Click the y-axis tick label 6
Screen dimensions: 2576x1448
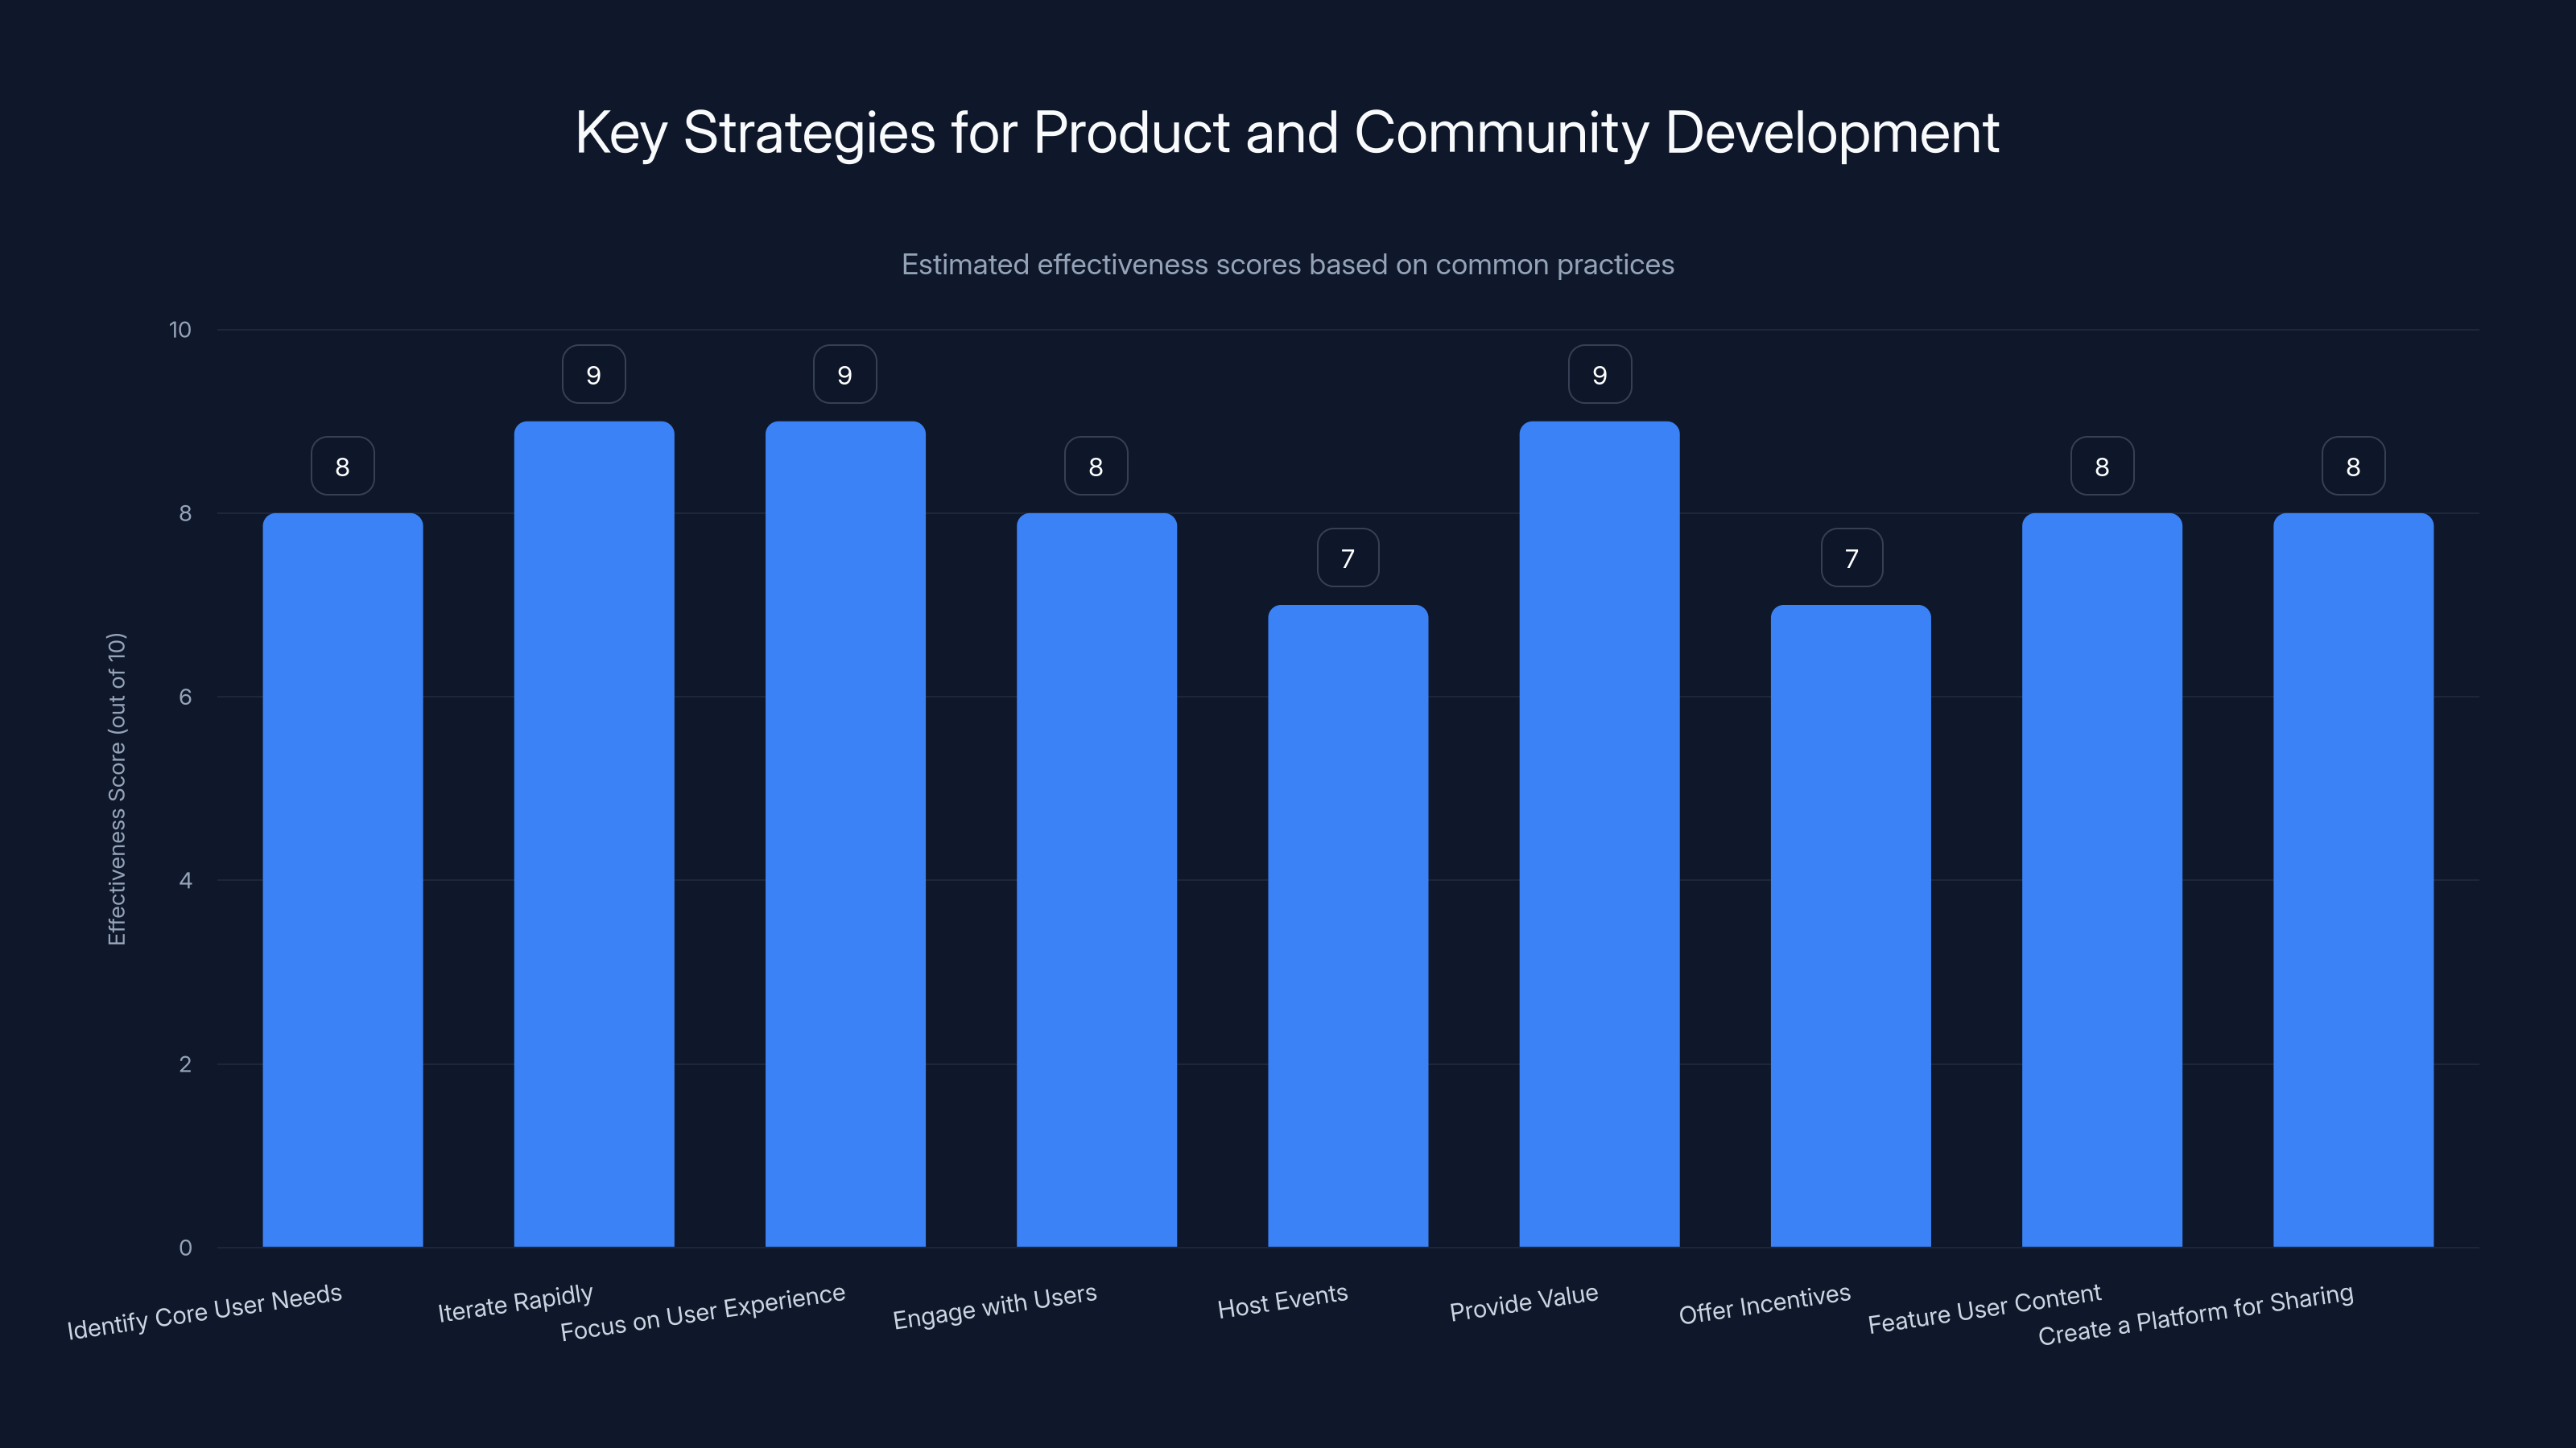click(185, 697)
